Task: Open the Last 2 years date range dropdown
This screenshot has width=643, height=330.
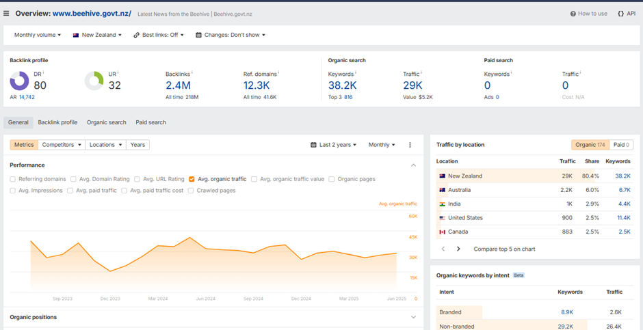Action: (334, 145)
